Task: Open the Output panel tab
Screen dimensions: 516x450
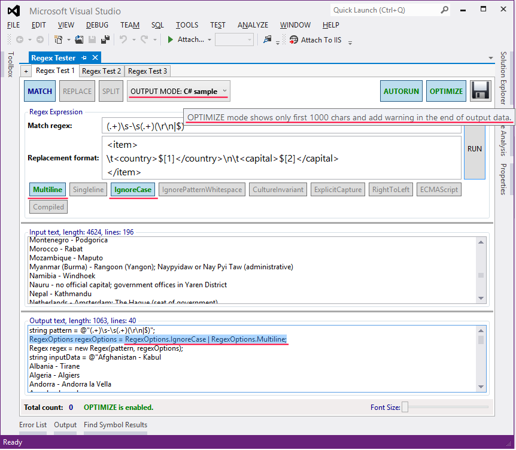Action: click(65, 425)
